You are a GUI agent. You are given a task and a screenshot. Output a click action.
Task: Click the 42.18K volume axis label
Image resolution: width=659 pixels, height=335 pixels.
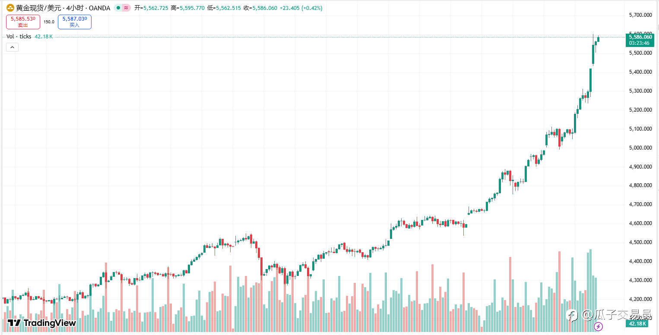click(637, 324)
